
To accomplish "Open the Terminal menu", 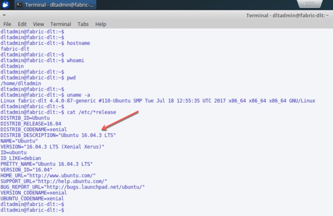I will 61,24.
